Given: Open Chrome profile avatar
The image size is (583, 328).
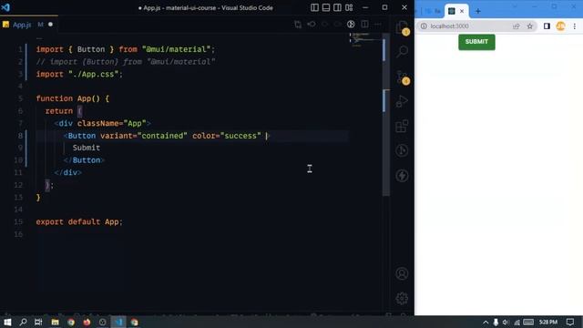Looking at the screenshot, I should point(561,26).
